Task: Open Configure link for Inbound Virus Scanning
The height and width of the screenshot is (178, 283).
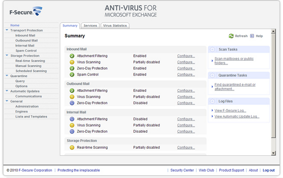Action: click(x=186, y=62)
